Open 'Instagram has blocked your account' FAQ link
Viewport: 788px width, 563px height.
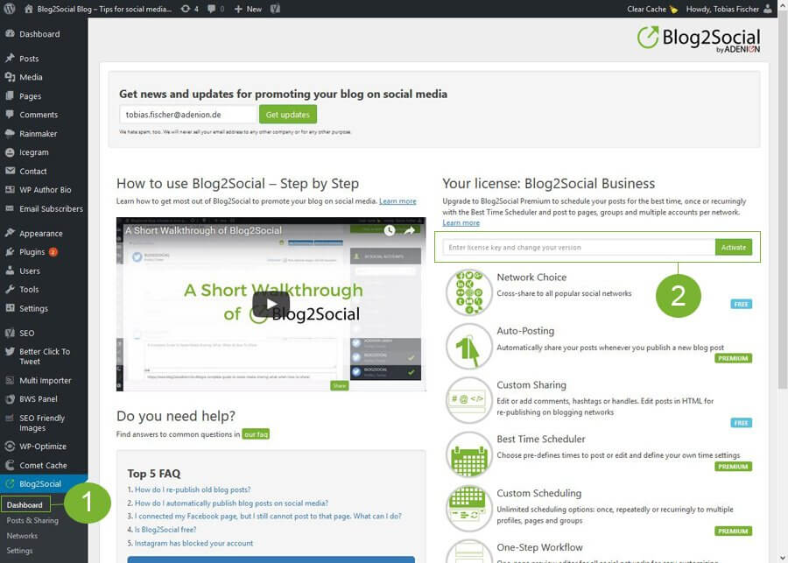click(x=194, y=543)
